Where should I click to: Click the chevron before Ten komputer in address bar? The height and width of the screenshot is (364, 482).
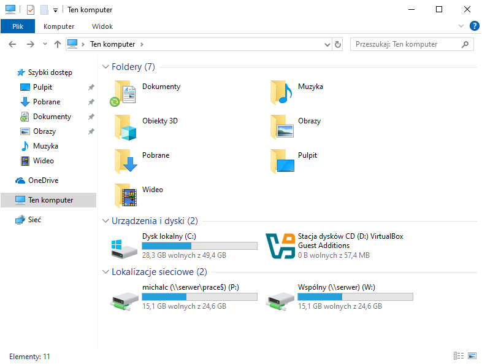[83, 44]
